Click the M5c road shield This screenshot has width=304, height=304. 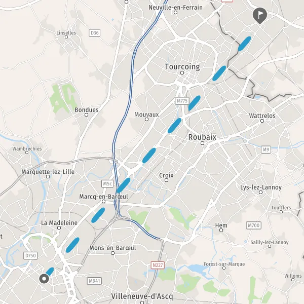pos(107,183)
